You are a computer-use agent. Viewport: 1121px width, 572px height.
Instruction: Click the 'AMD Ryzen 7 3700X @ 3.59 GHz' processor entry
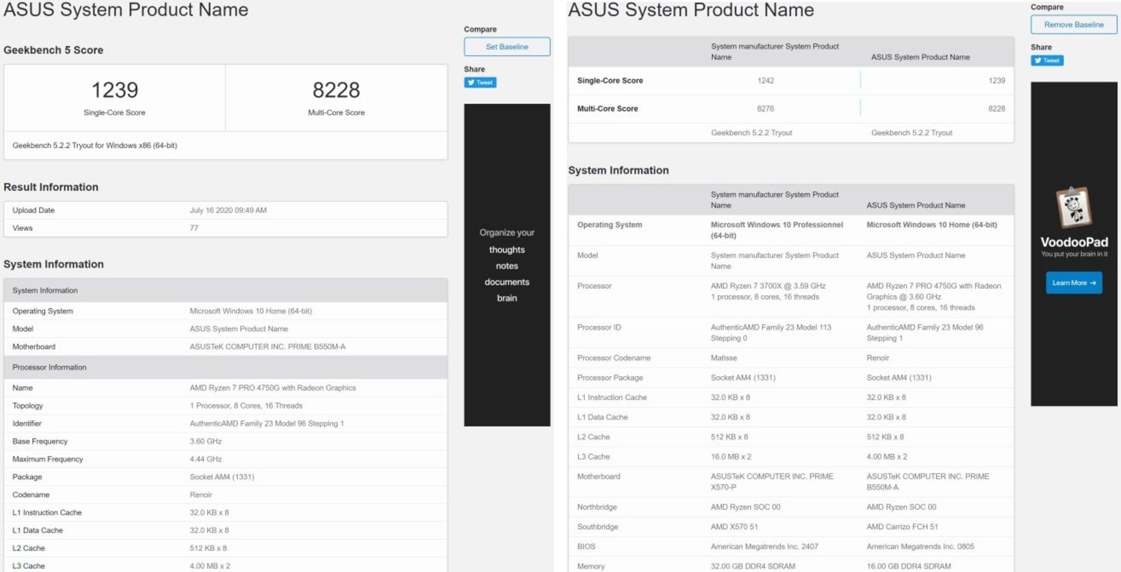pyautogui.click(x=768, y=286)
